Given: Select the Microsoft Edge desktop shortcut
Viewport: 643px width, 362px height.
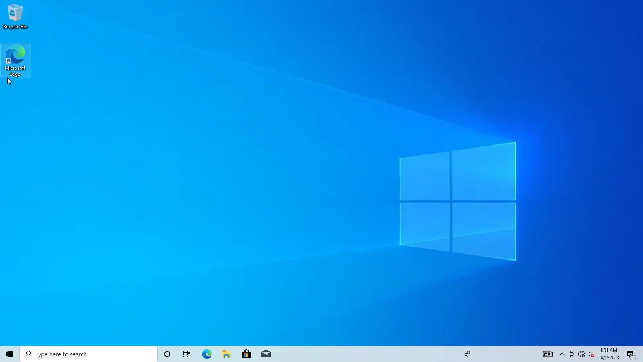Looking at the screenshot, I should pyautogui.click(x=15, y=61).
